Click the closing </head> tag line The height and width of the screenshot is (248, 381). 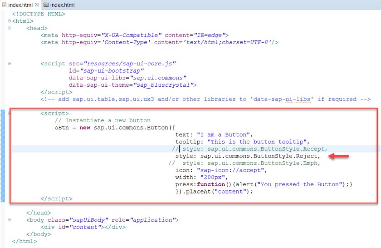pos(39,213)
